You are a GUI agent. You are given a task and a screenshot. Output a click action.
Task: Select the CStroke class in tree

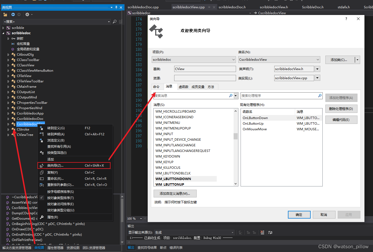tap(23, 129)
